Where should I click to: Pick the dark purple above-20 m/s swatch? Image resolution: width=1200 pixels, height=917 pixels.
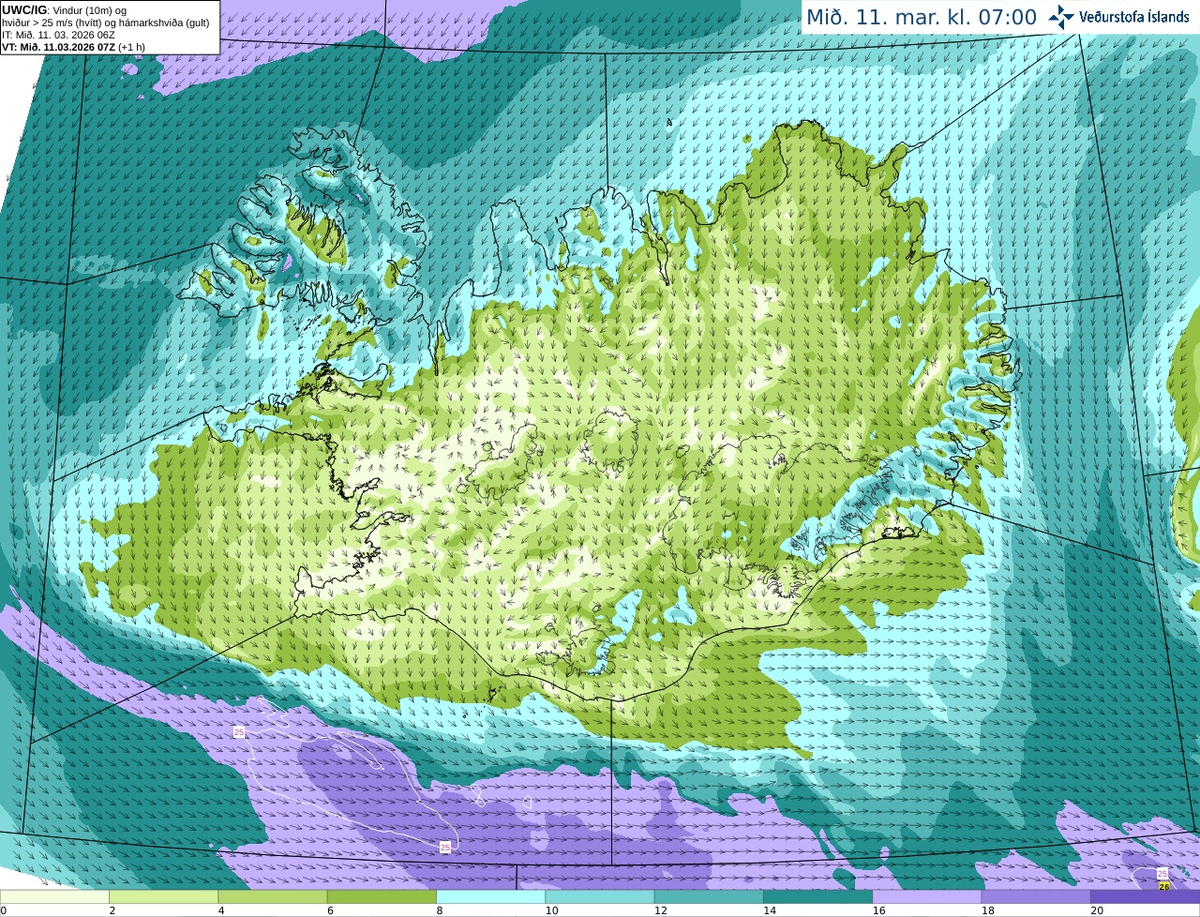[1145, 897]
